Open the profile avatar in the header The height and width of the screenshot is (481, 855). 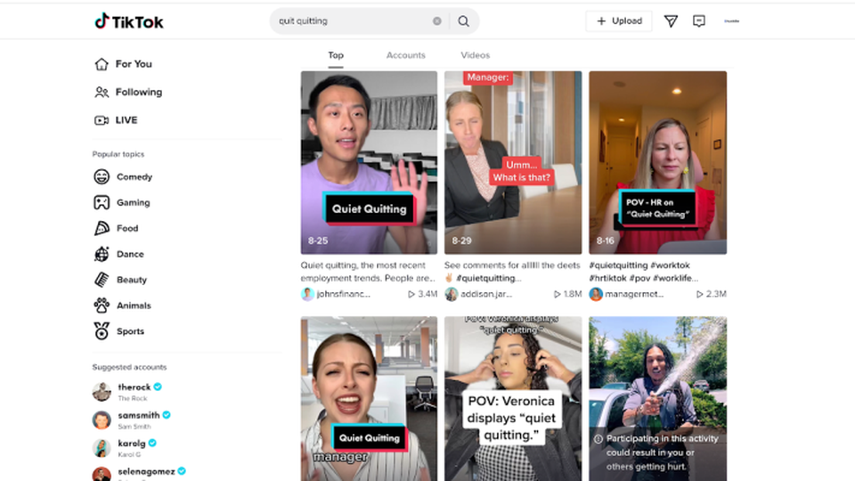coord(731,20)
